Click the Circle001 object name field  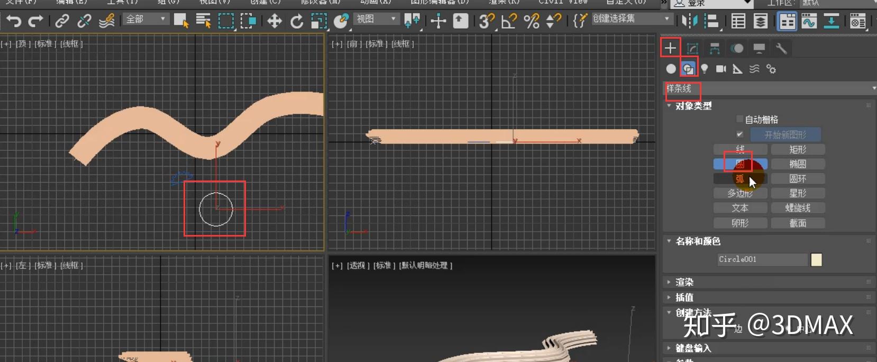762,259
